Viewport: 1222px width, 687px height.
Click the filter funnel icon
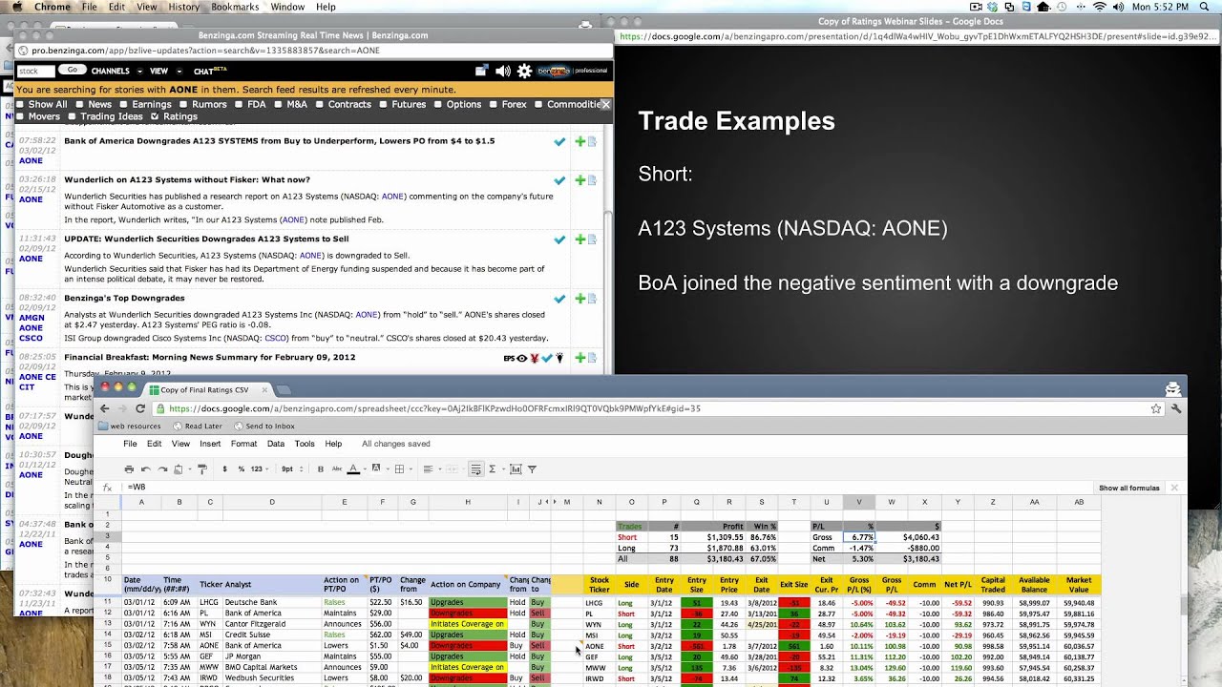coord(532,468)
